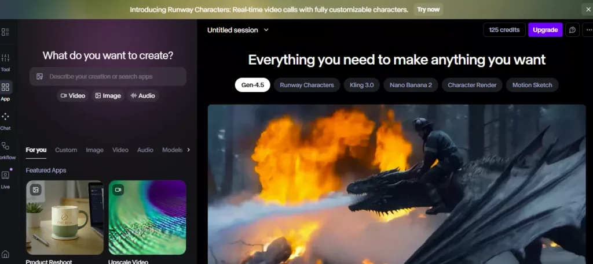Open the three-dot more options menu

[x=589, y=30]
